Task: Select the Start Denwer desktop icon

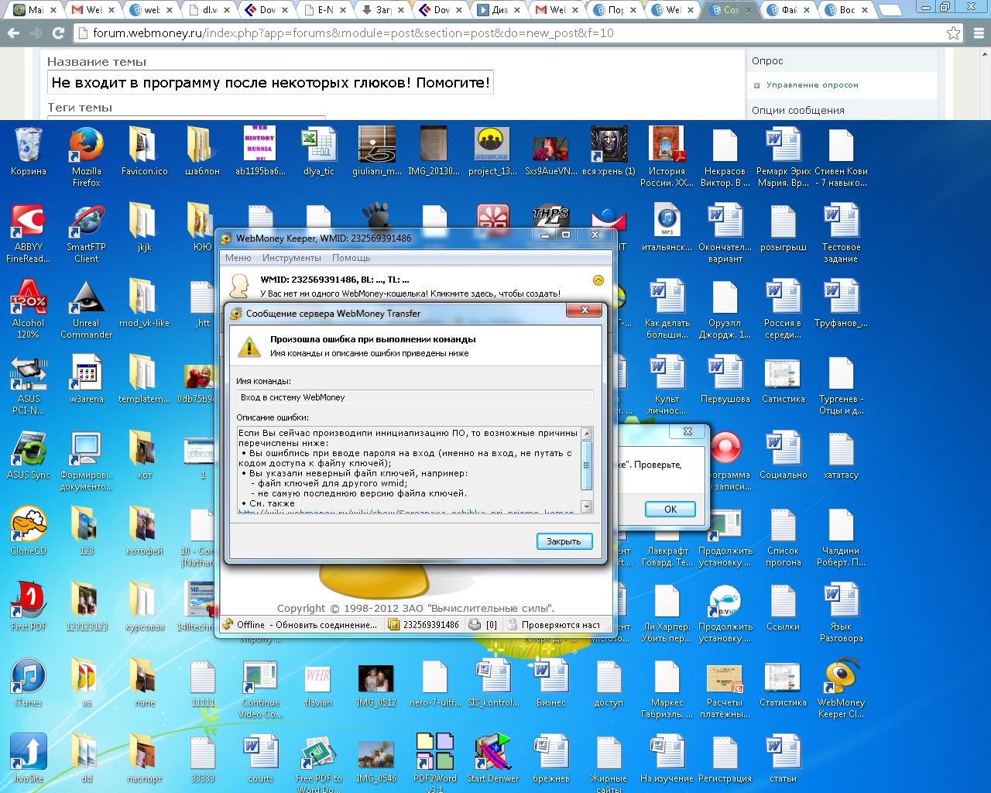Action: click(493, 758)
